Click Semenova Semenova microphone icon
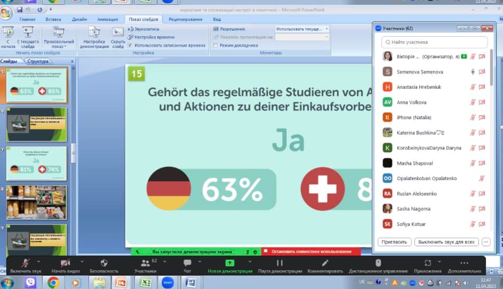 473,72
